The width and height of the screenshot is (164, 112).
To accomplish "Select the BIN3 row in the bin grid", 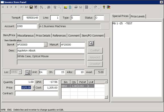I will 78,86.
